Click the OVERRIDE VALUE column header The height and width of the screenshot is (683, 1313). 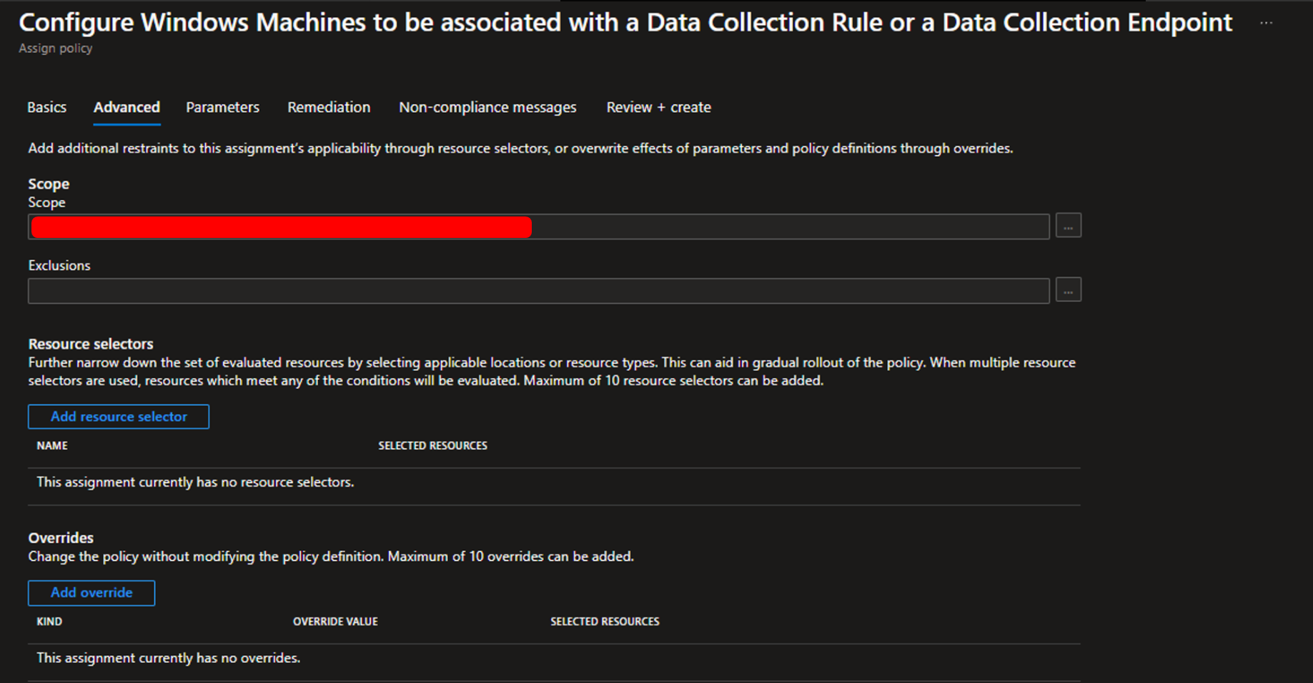click(x=335, y=622)
